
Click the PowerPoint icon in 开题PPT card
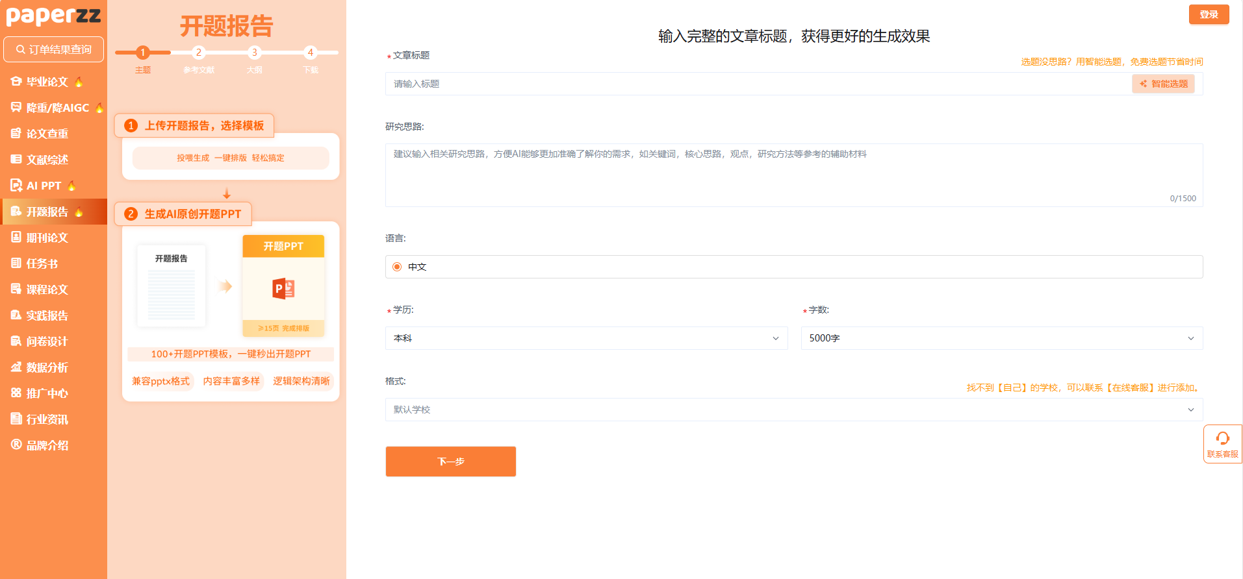283,288
